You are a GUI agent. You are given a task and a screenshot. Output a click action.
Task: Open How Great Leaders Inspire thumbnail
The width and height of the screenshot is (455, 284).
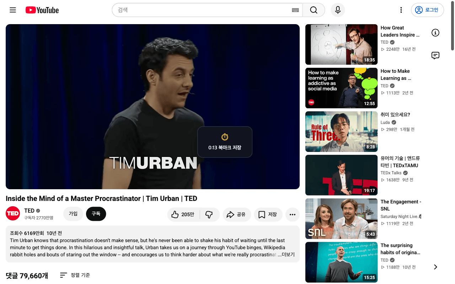[341, 44]
